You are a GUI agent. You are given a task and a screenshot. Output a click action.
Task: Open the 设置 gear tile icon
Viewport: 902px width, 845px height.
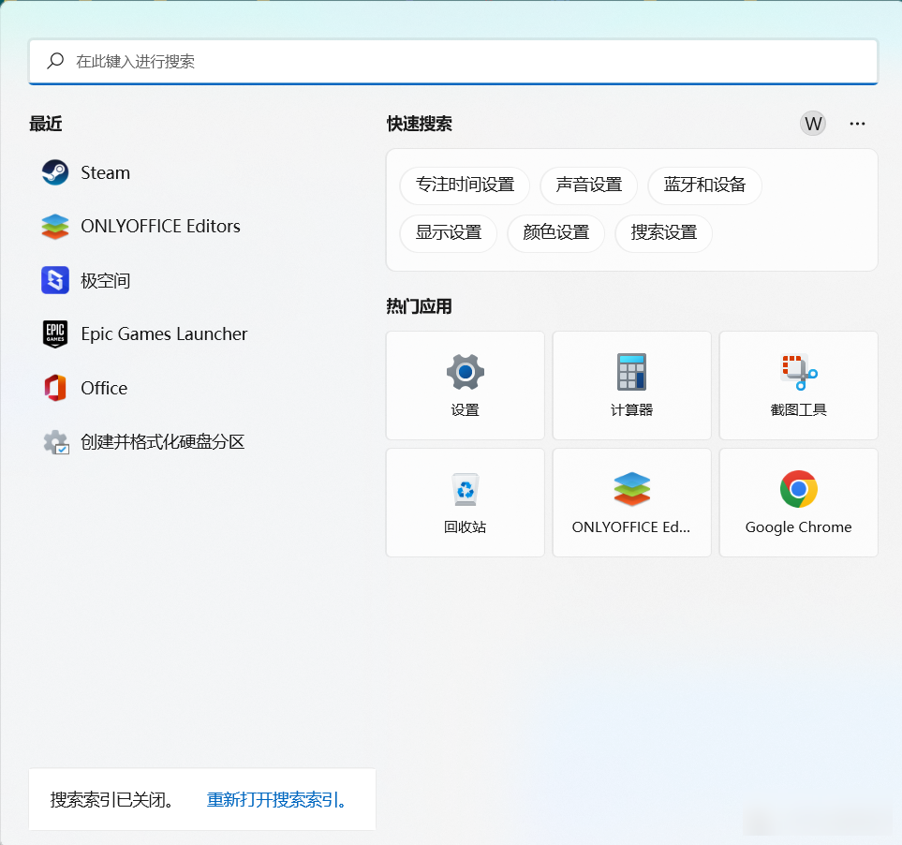(x=465, y=372)
